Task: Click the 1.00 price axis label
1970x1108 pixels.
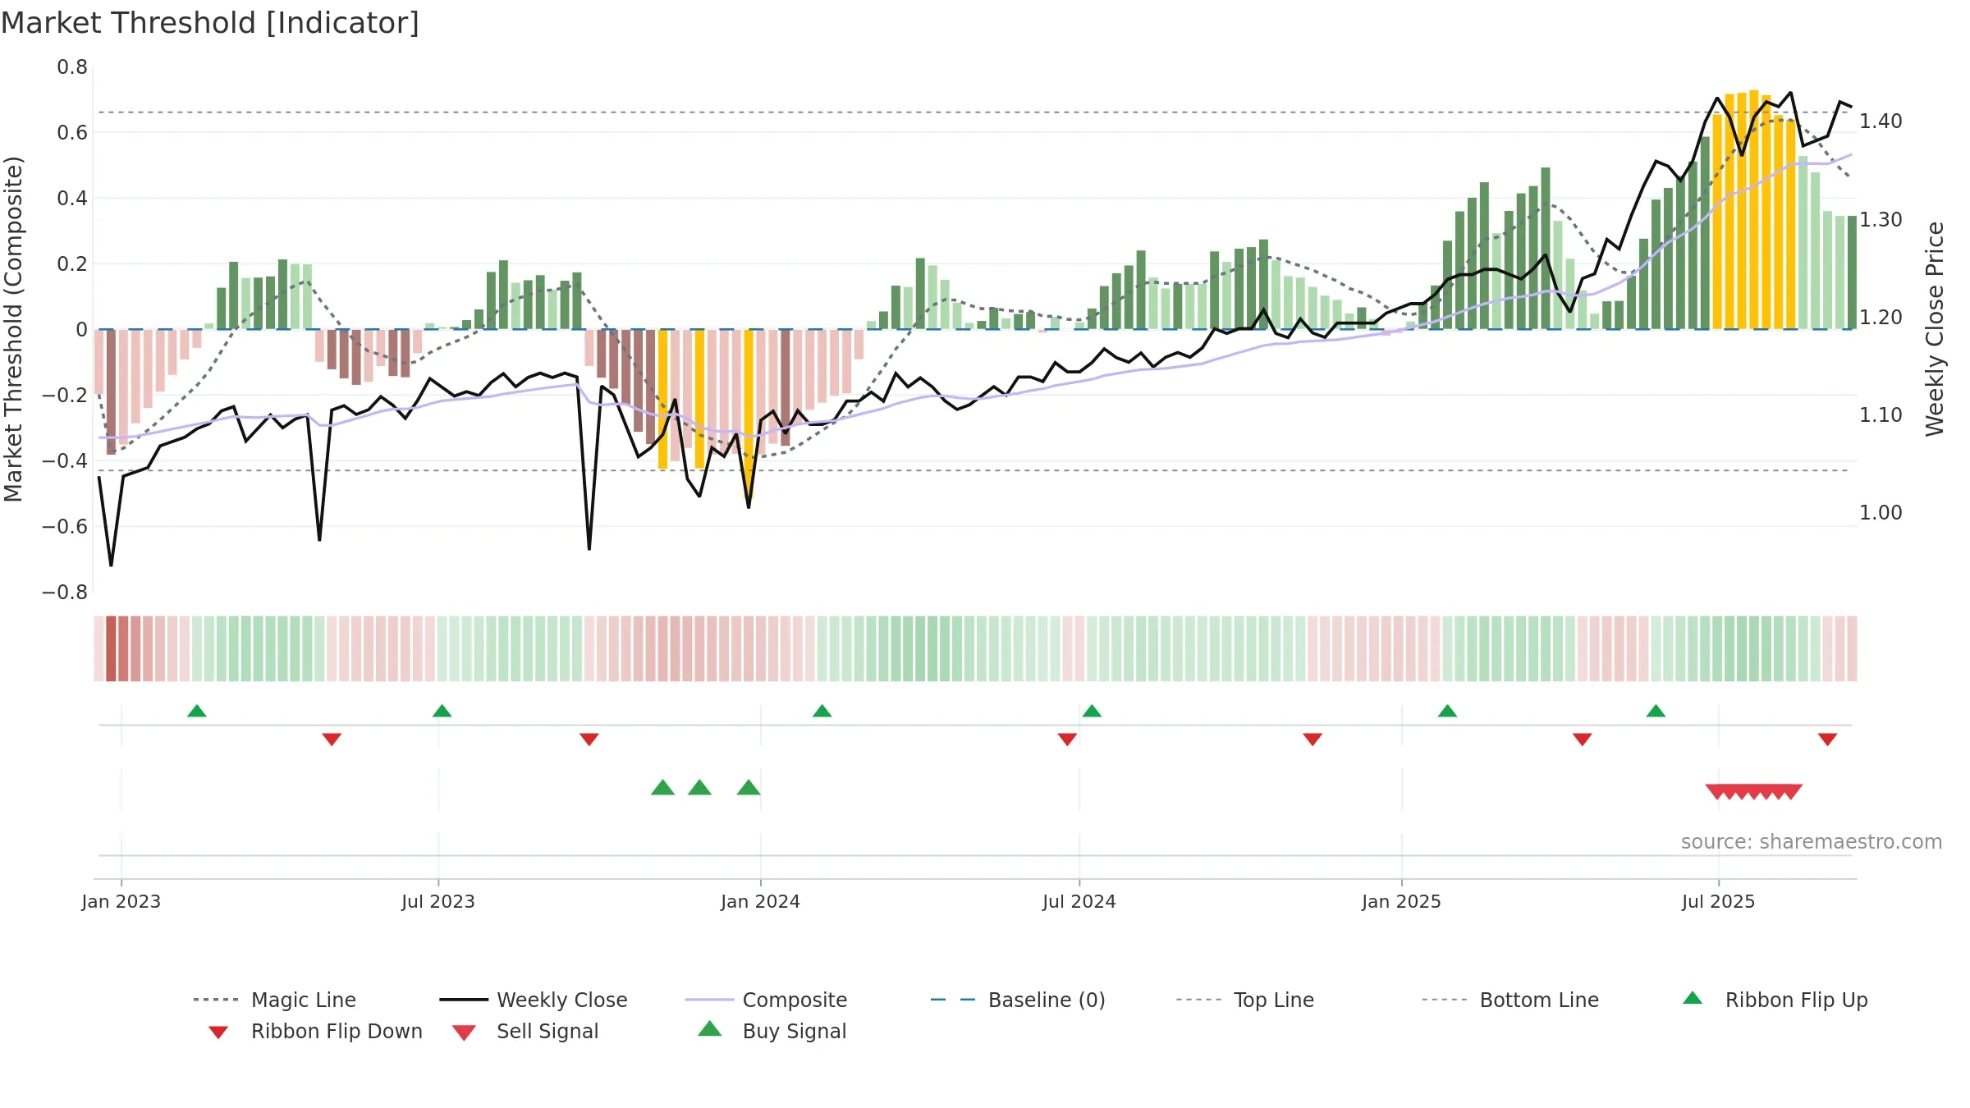Action: coord(1881,513)
